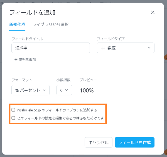
Task: Click the chevron arrow in パーセント dropdown
Action: pos(44,90)
